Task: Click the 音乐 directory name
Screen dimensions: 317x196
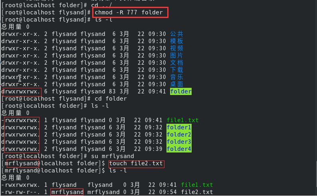Action: (176, 77)
